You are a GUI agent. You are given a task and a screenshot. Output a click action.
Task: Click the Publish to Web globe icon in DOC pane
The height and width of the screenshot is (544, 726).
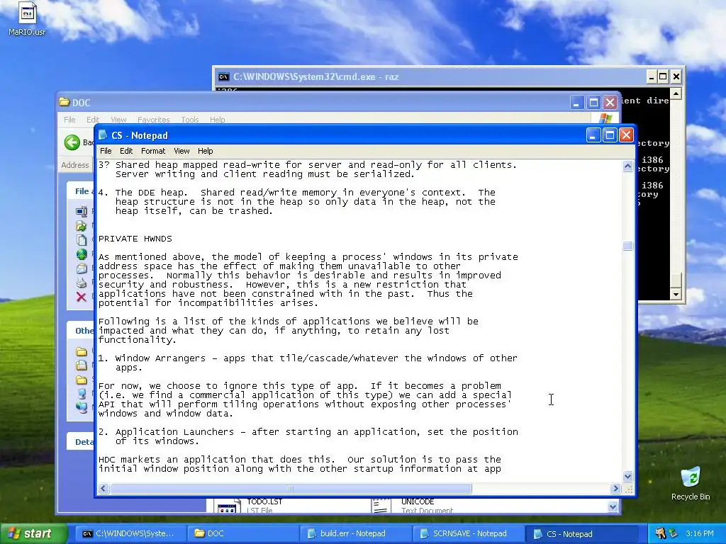coord(82,254)
